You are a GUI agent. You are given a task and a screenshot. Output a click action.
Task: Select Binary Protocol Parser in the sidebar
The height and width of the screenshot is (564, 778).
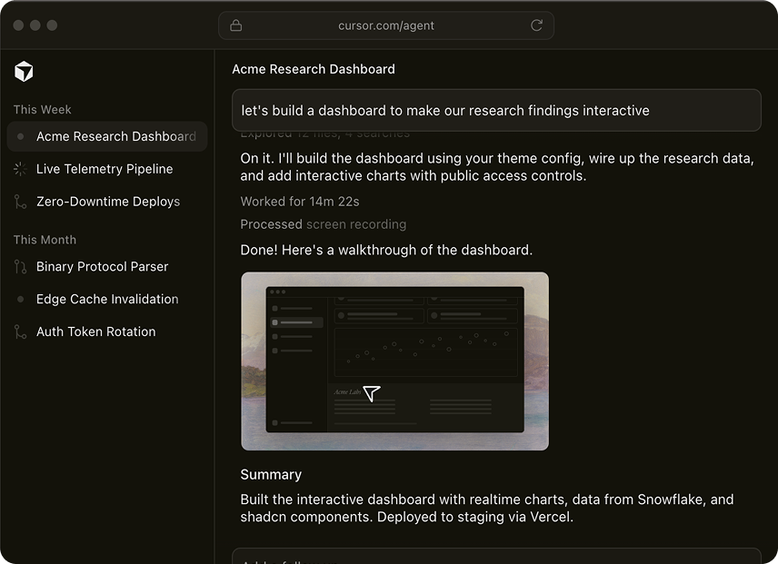pos(103,267)
